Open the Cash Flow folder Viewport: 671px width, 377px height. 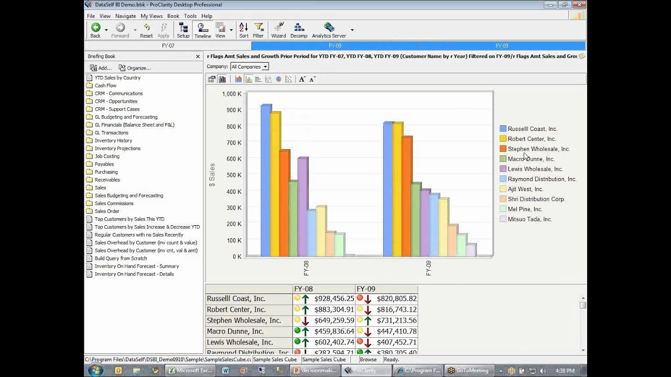pos(105,85)
